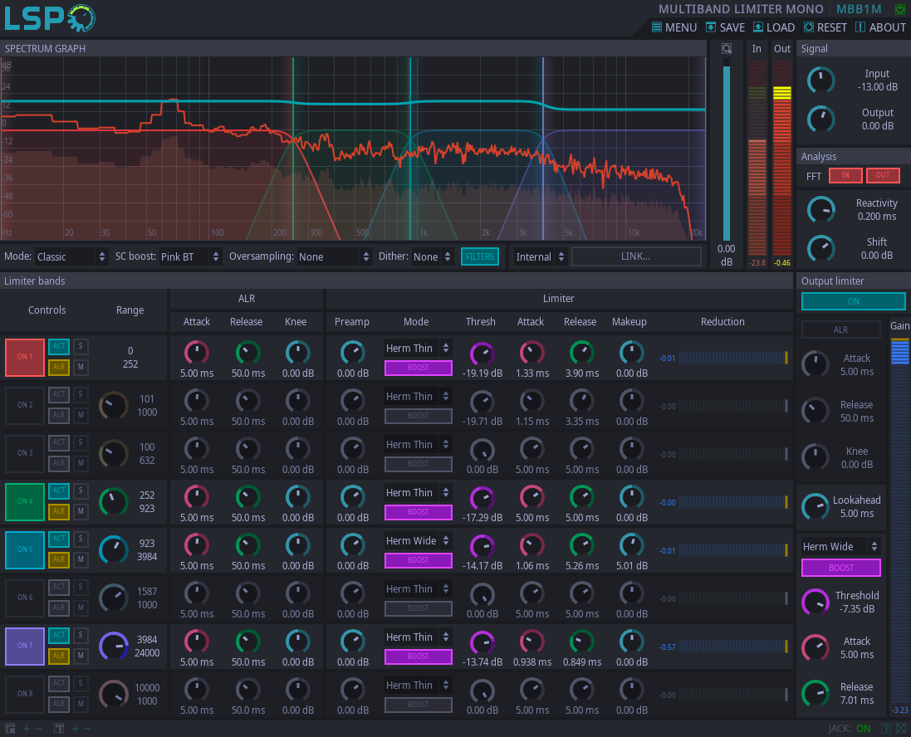Click the Output gain knob in Signal panel

tap(821, 120)
